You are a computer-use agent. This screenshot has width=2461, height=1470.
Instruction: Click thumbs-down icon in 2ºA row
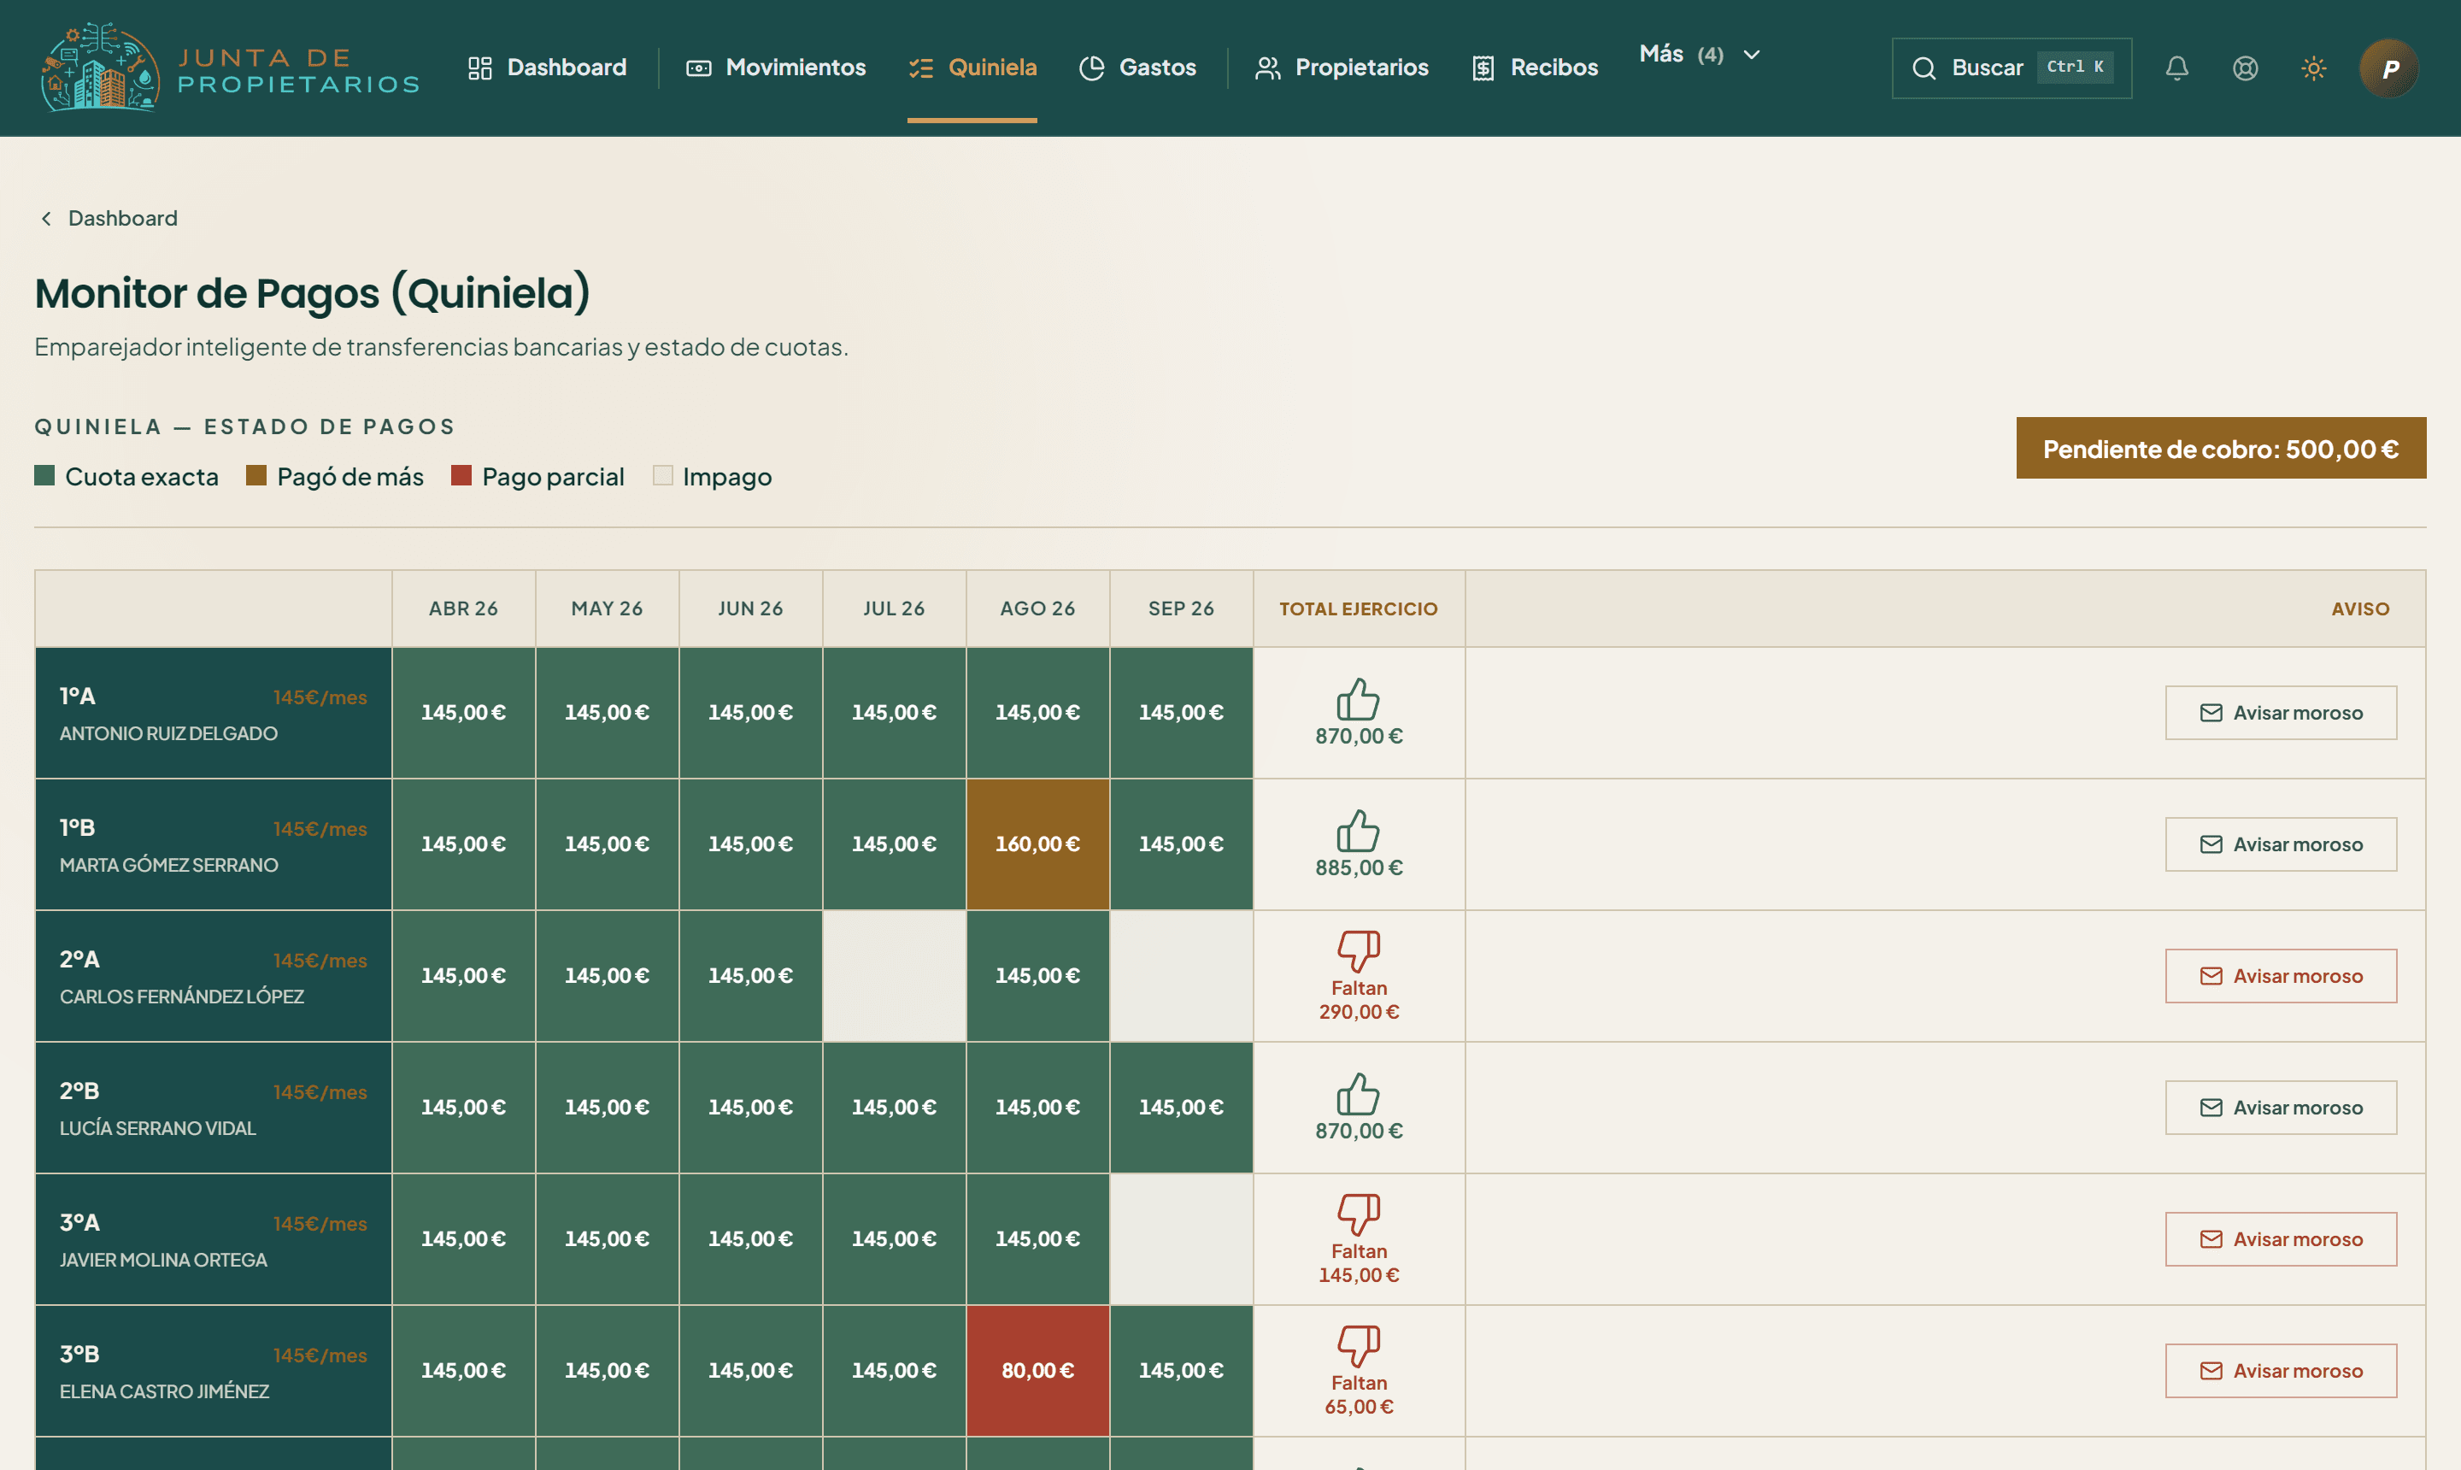[1358, 951]
